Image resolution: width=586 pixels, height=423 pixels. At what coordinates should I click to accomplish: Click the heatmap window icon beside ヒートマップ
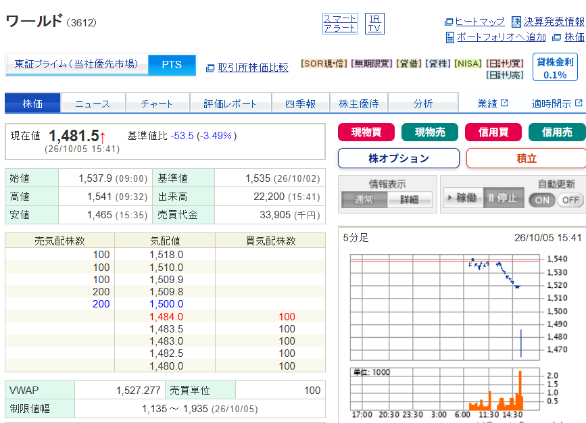pos(449,22)
